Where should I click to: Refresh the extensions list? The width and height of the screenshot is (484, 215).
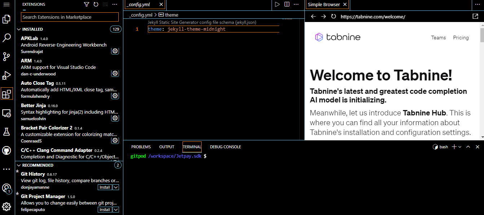[96, 4]
